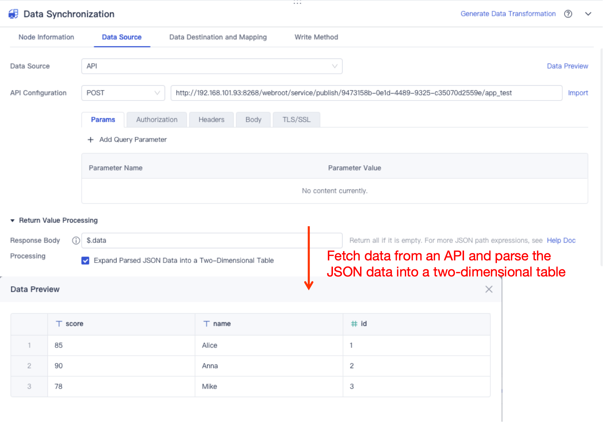Click the API URL input field
603x422 pixels.
point(367,93)
